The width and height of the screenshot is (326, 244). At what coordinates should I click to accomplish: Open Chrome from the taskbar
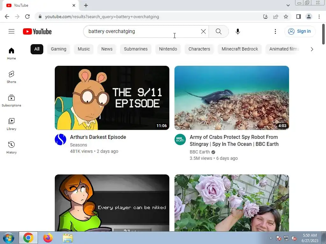[28, 238]
